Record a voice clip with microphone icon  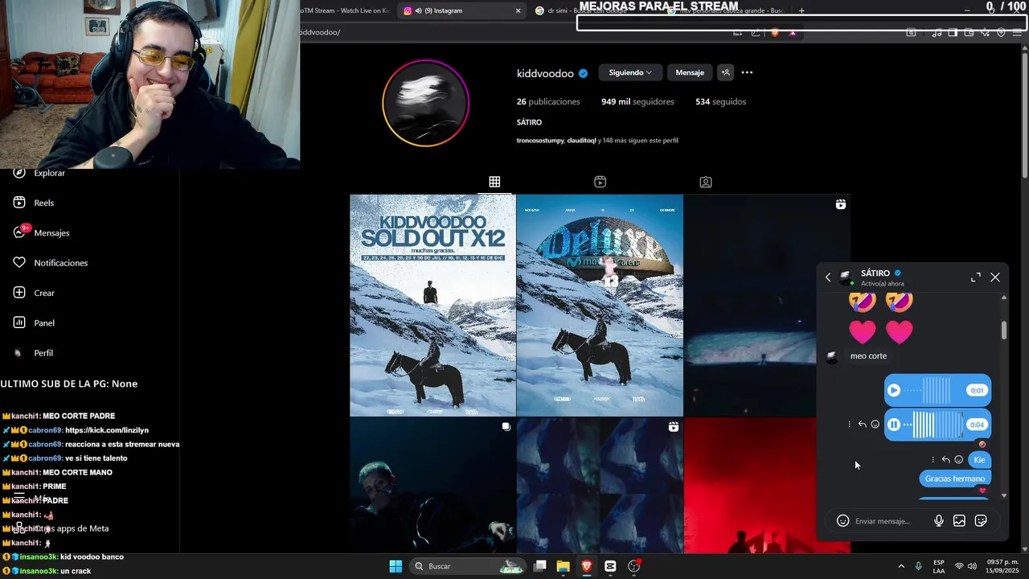coord(938,521)
